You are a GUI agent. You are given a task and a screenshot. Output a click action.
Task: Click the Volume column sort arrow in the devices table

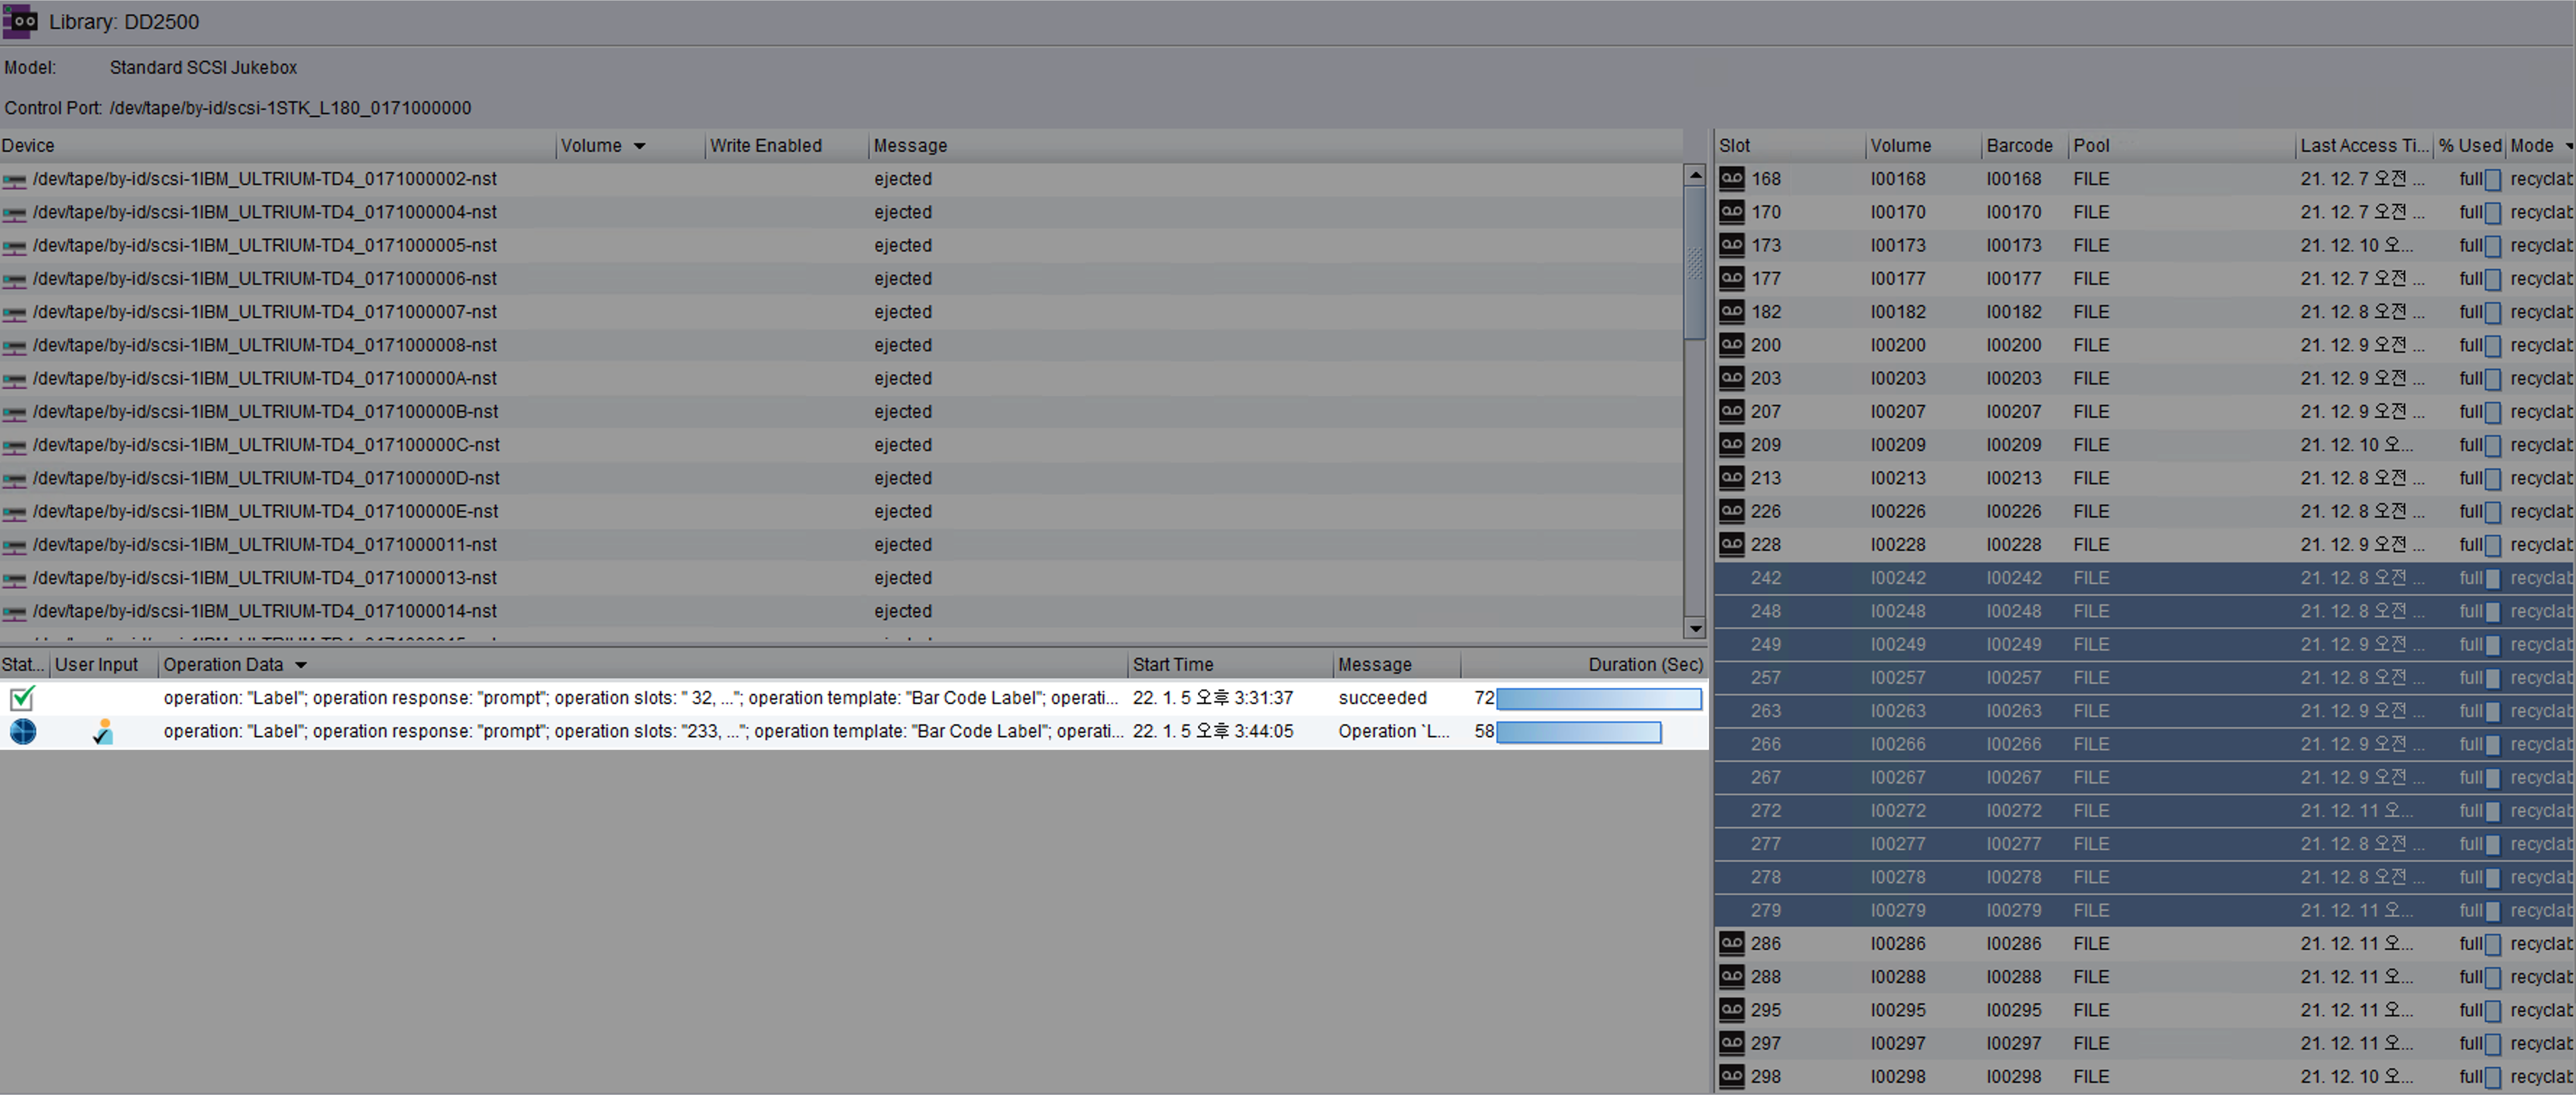(639, 146)
